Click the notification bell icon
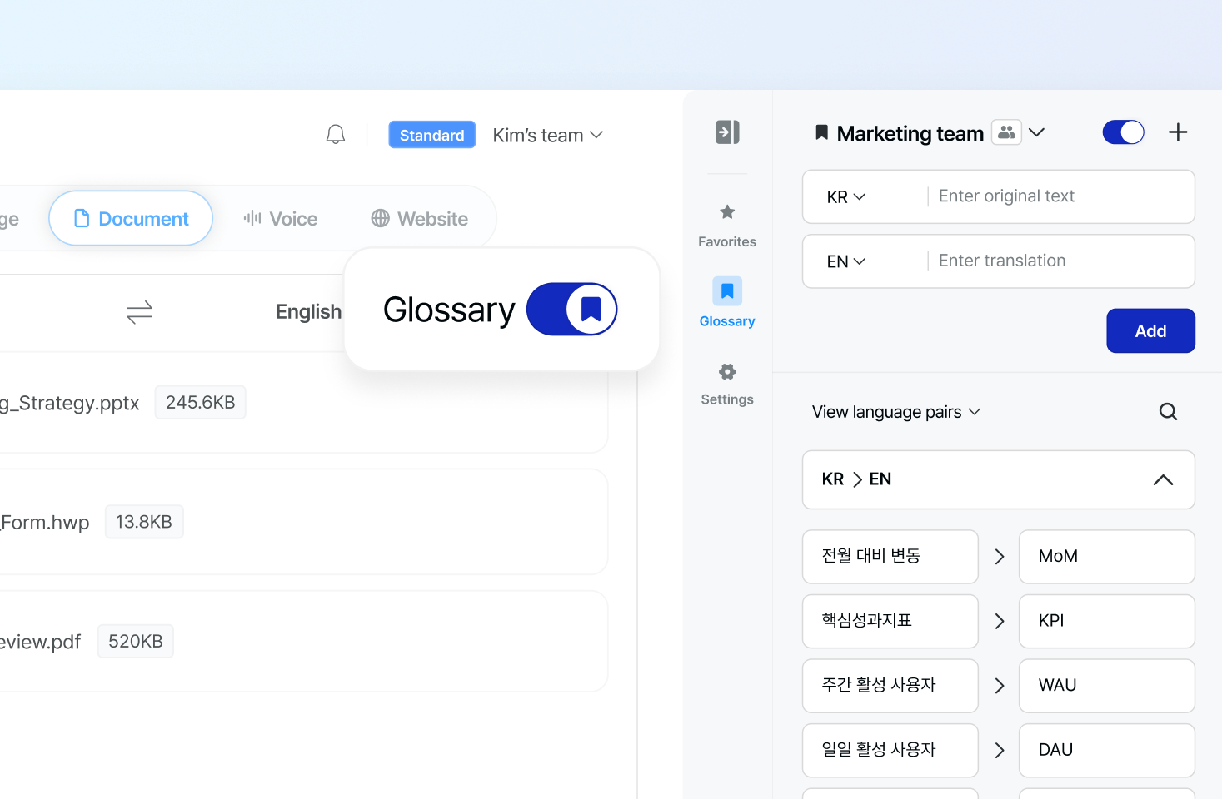 coord(336,135)
